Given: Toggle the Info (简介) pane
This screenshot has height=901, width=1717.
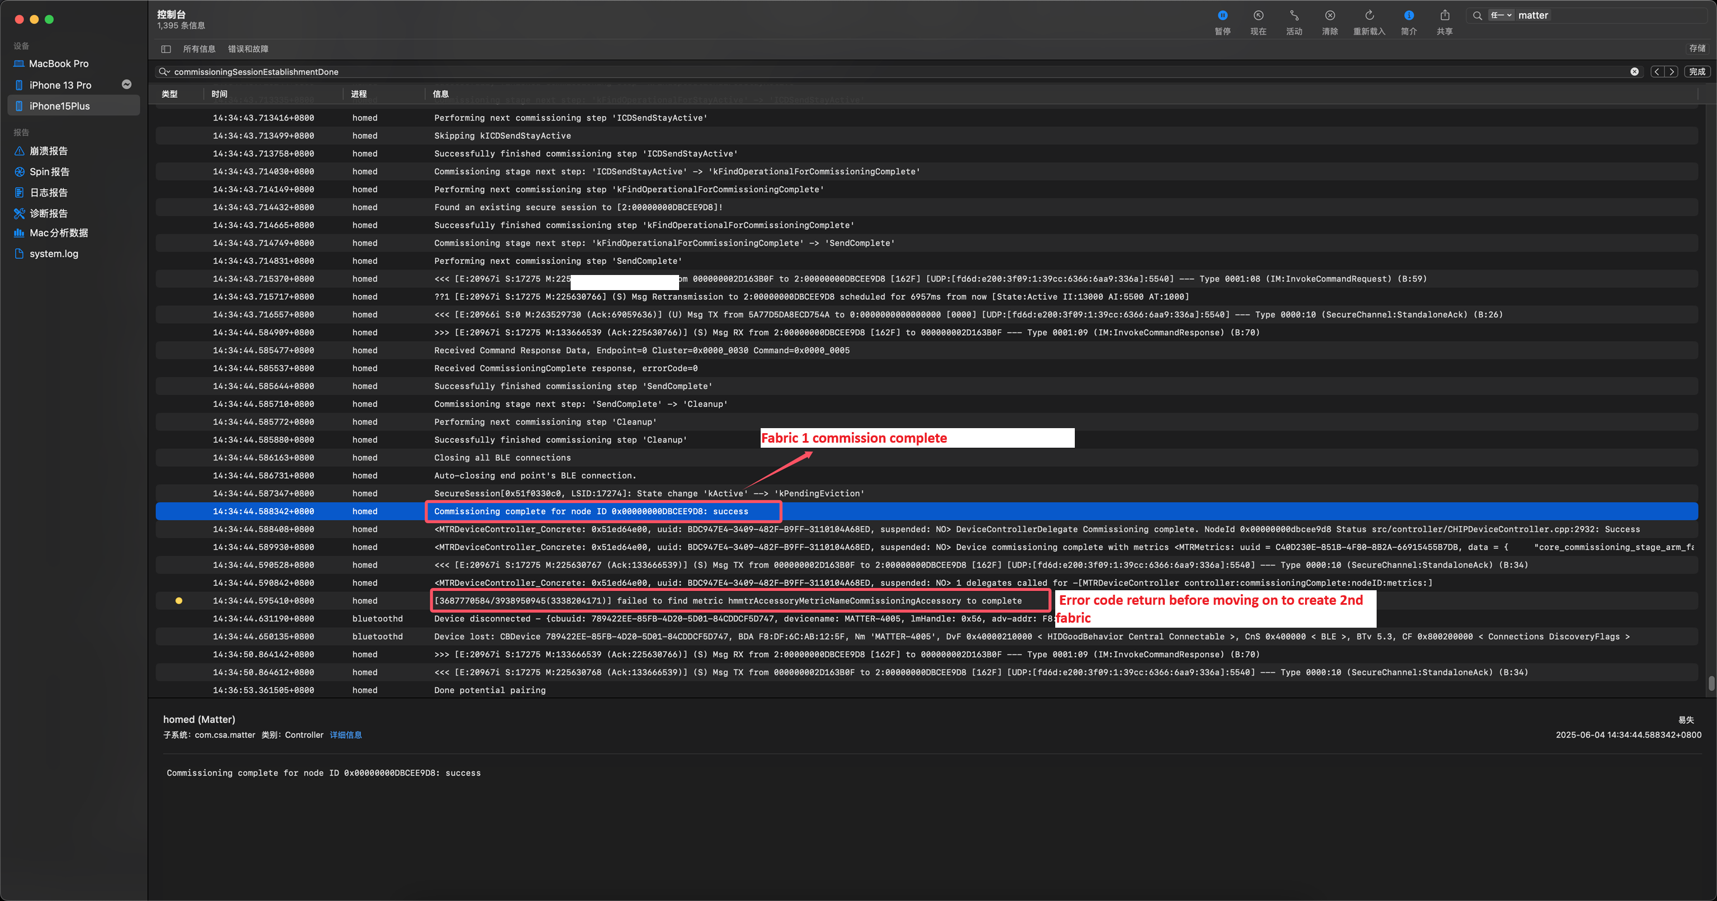Looking at the screenshot, I should (1408, 15).
